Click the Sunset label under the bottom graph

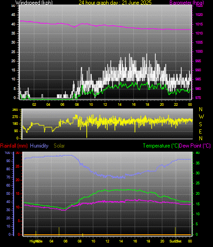pos(175,241)
